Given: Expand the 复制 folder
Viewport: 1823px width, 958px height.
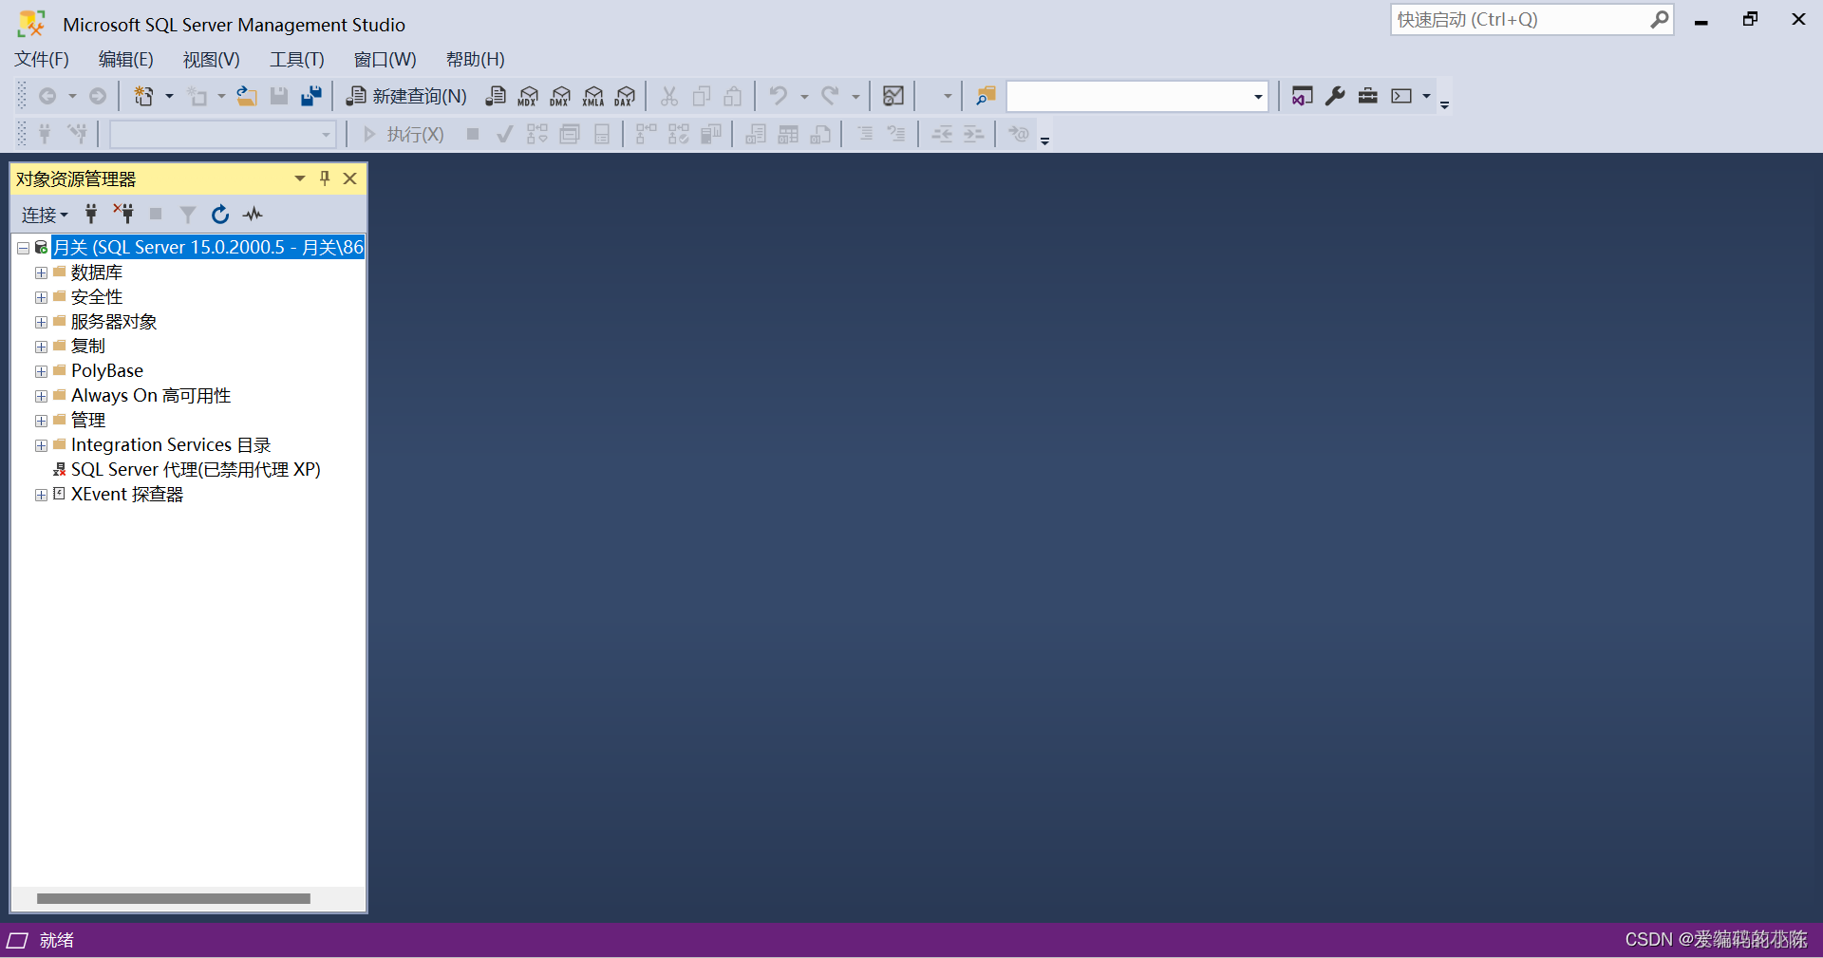Looking at the screenshot, I should (x=41, y=347).
